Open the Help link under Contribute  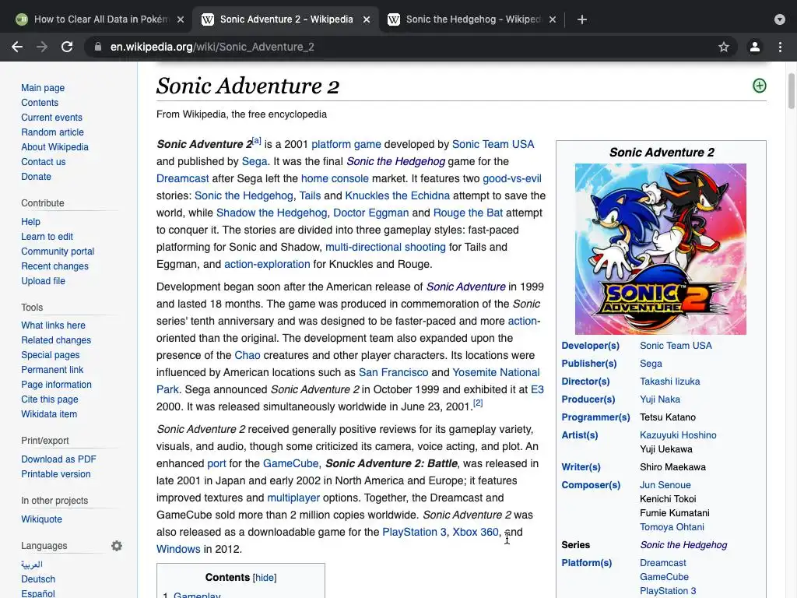click(30, 221)
